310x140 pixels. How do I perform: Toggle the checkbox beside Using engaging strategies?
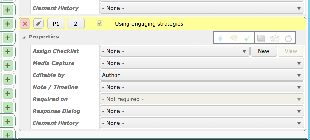100,23
